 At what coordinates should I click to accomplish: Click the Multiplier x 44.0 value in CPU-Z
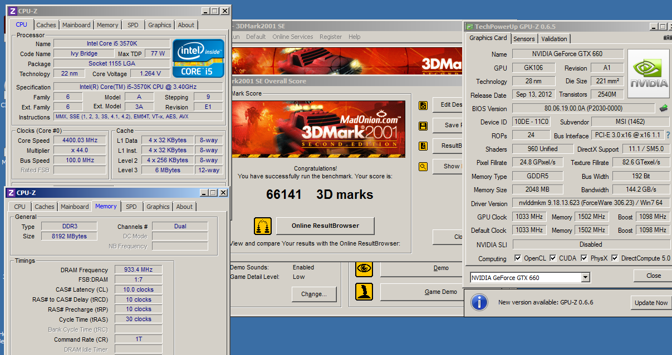pos(80,151)
